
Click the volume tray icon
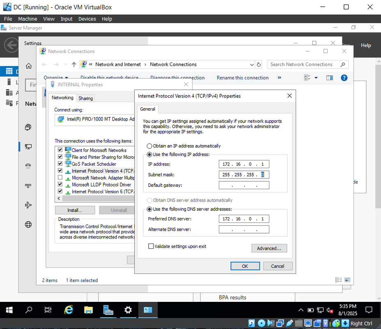pos(330,310)
